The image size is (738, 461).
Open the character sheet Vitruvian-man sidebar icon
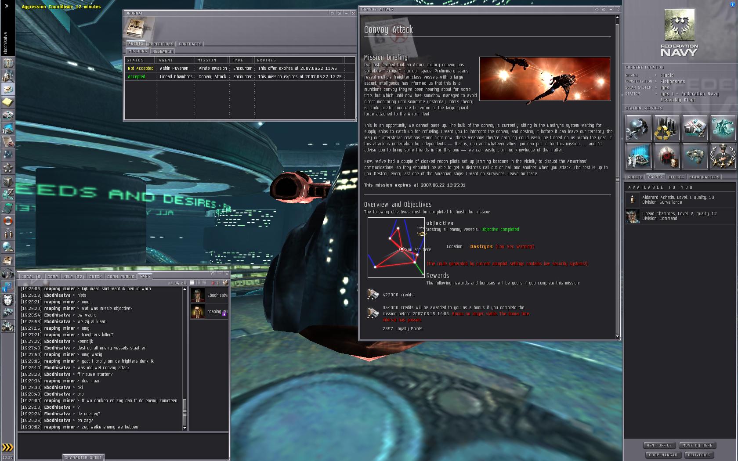coord(8,63)
